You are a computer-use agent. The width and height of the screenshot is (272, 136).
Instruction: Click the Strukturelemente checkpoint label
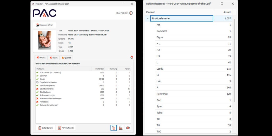(x=47, y=89)
